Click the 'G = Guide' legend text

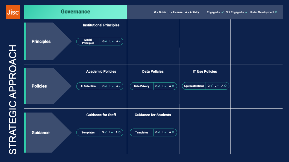coord(160,12)
